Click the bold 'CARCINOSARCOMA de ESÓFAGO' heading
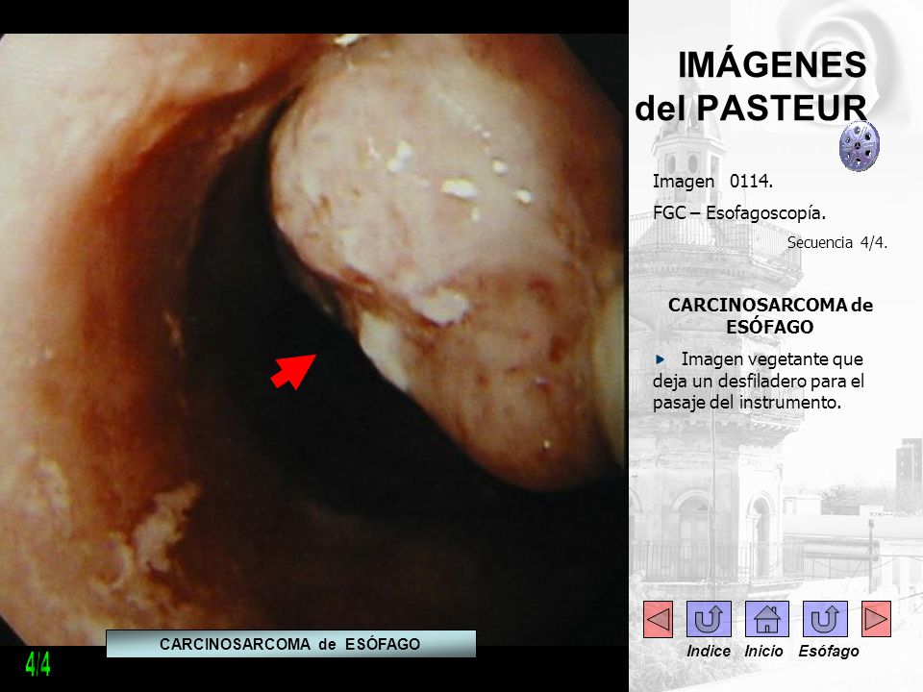Screen dimensions: 923x692 (770, 315)
